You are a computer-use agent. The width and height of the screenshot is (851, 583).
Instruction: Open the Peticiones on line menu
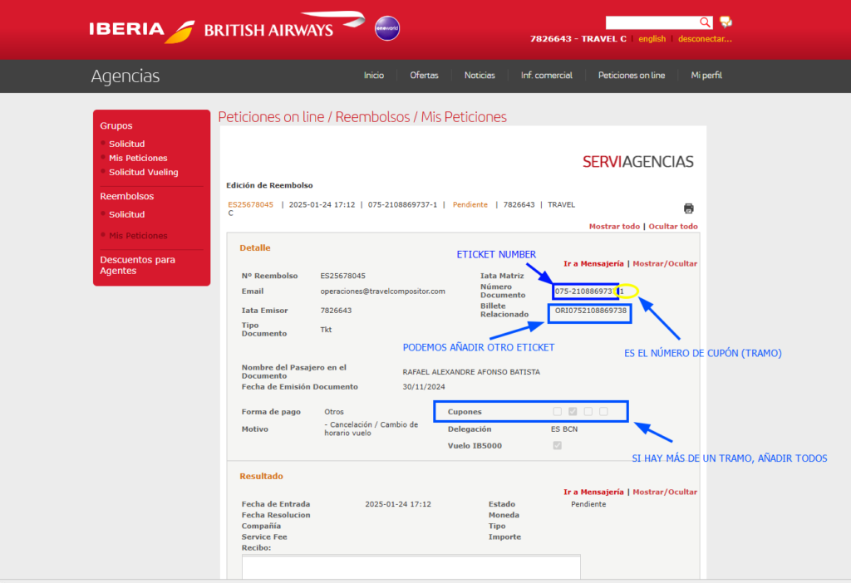click(631, 76)
